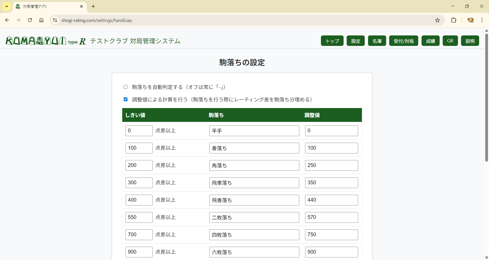Uncheck 調整値による計算を行う checkbox
The width and height of the screenshot is (489, 260).
[x=126, y=99]
